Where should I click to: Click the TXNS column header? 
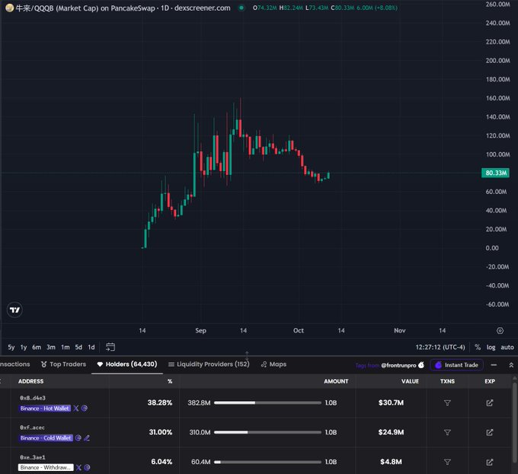pos(447,381)
